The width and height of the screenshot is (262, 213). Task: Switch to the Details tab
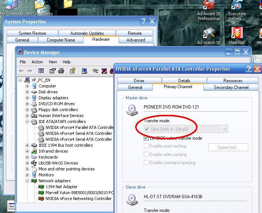pyautogui.click(x=184, y=80)
